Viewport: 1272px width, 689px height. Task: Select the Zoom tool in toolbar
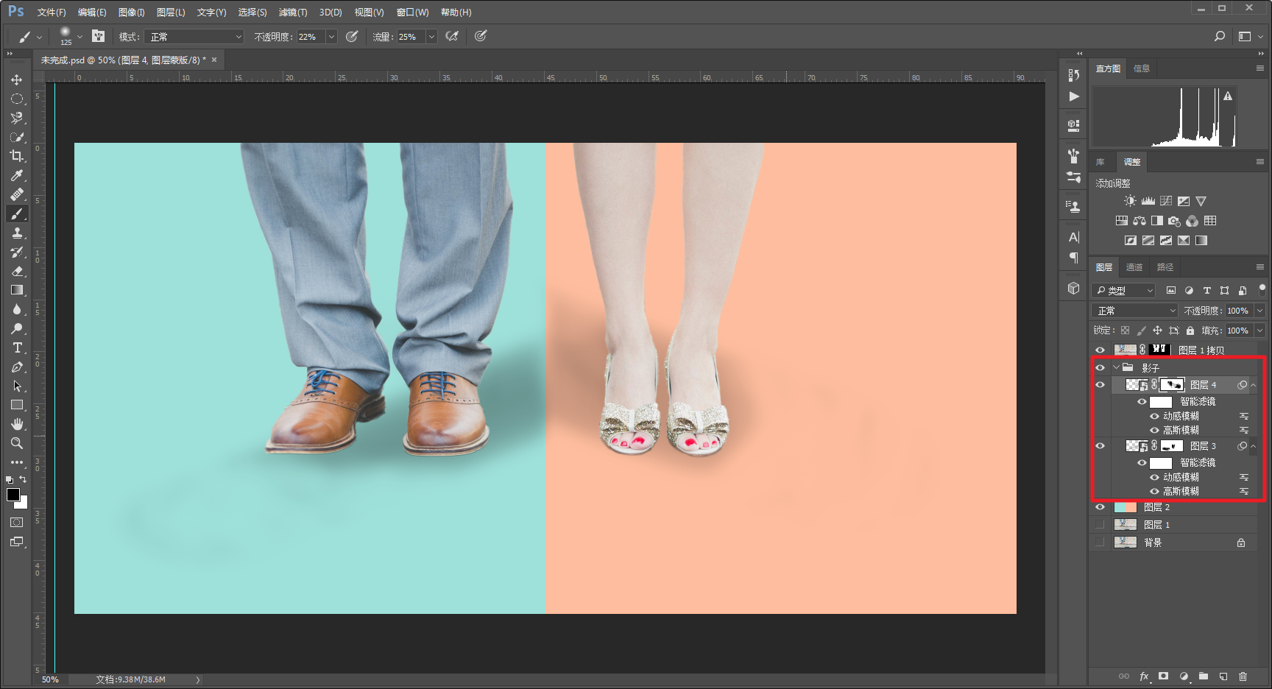[16, 443]
